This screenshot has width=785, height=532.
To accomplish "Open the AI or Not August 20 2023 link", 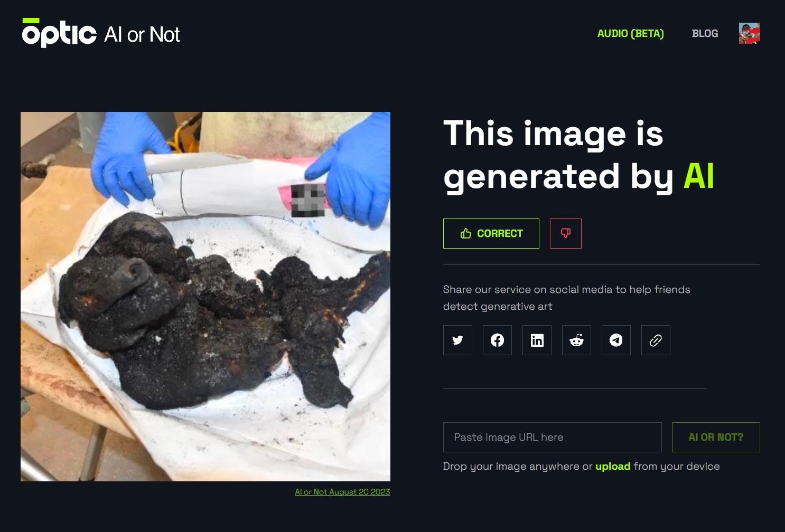I will [x=342, y=492].
